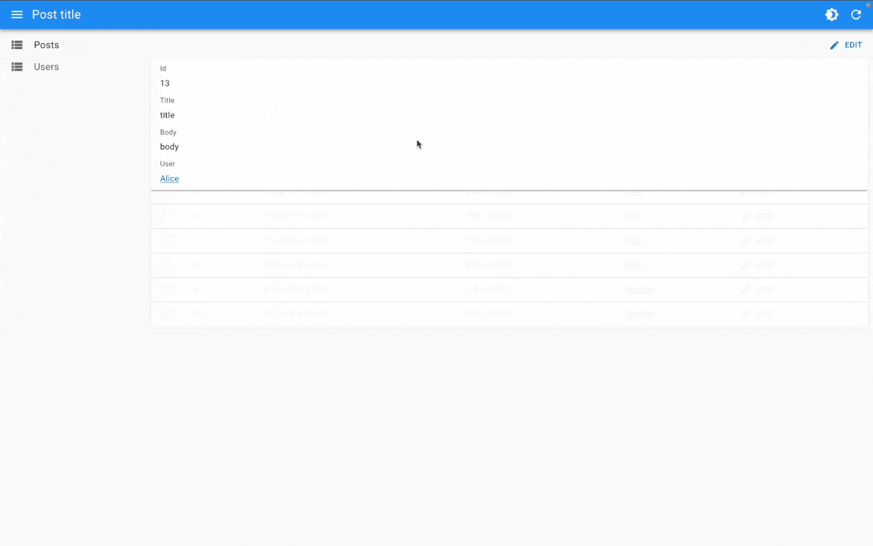This screenshot has width=873, height=546.
Task: Follow the Alice user link
Action: (170, 178)
